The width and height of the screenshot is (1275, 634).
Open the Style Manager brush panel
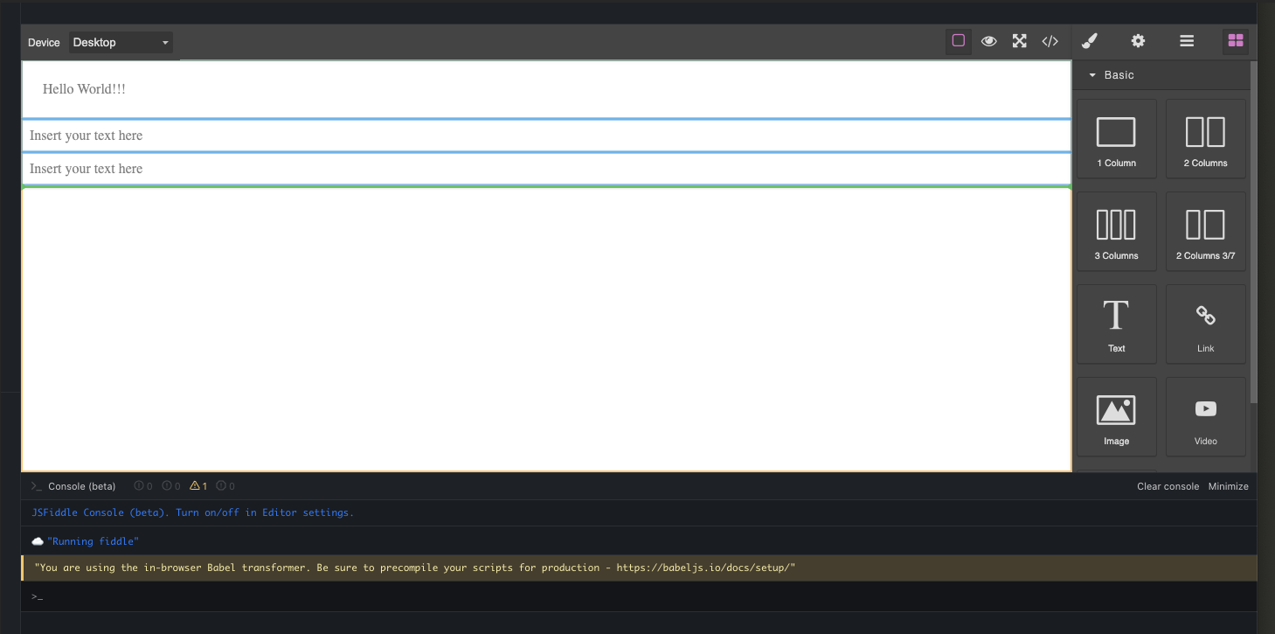(1089, 40)
